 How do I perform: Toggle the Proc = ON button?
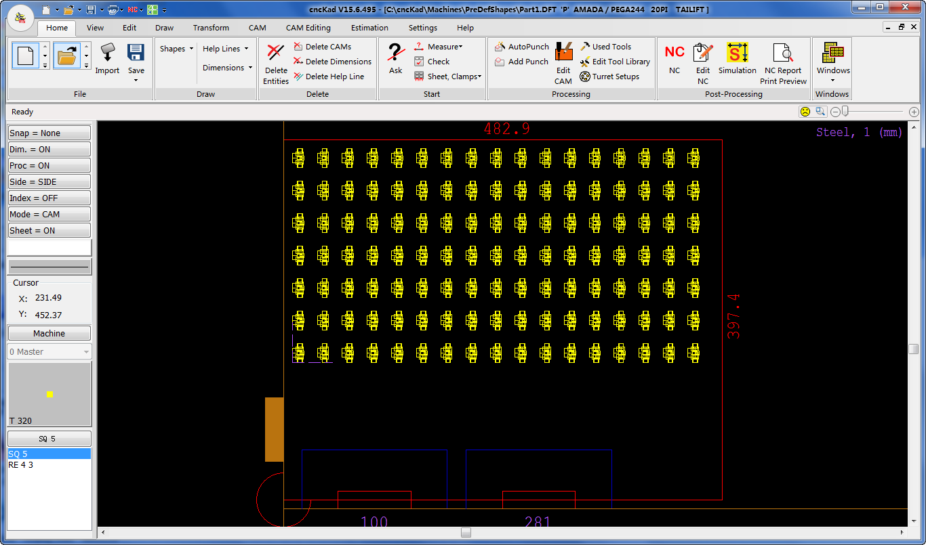pyautogui.click(x=49, y=166)
